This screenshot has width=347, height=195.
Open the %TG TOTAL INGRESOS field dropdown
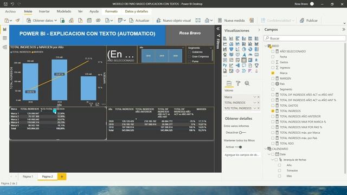pyautogui.click(x=254, y=108)
